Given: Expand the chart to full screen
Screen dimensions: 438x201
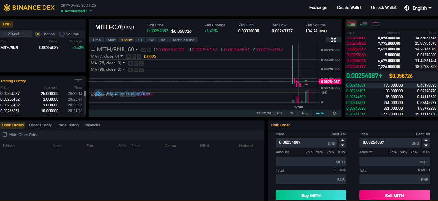Looking at the screenshot, I should pyautogui.click(x=333, y=40).
